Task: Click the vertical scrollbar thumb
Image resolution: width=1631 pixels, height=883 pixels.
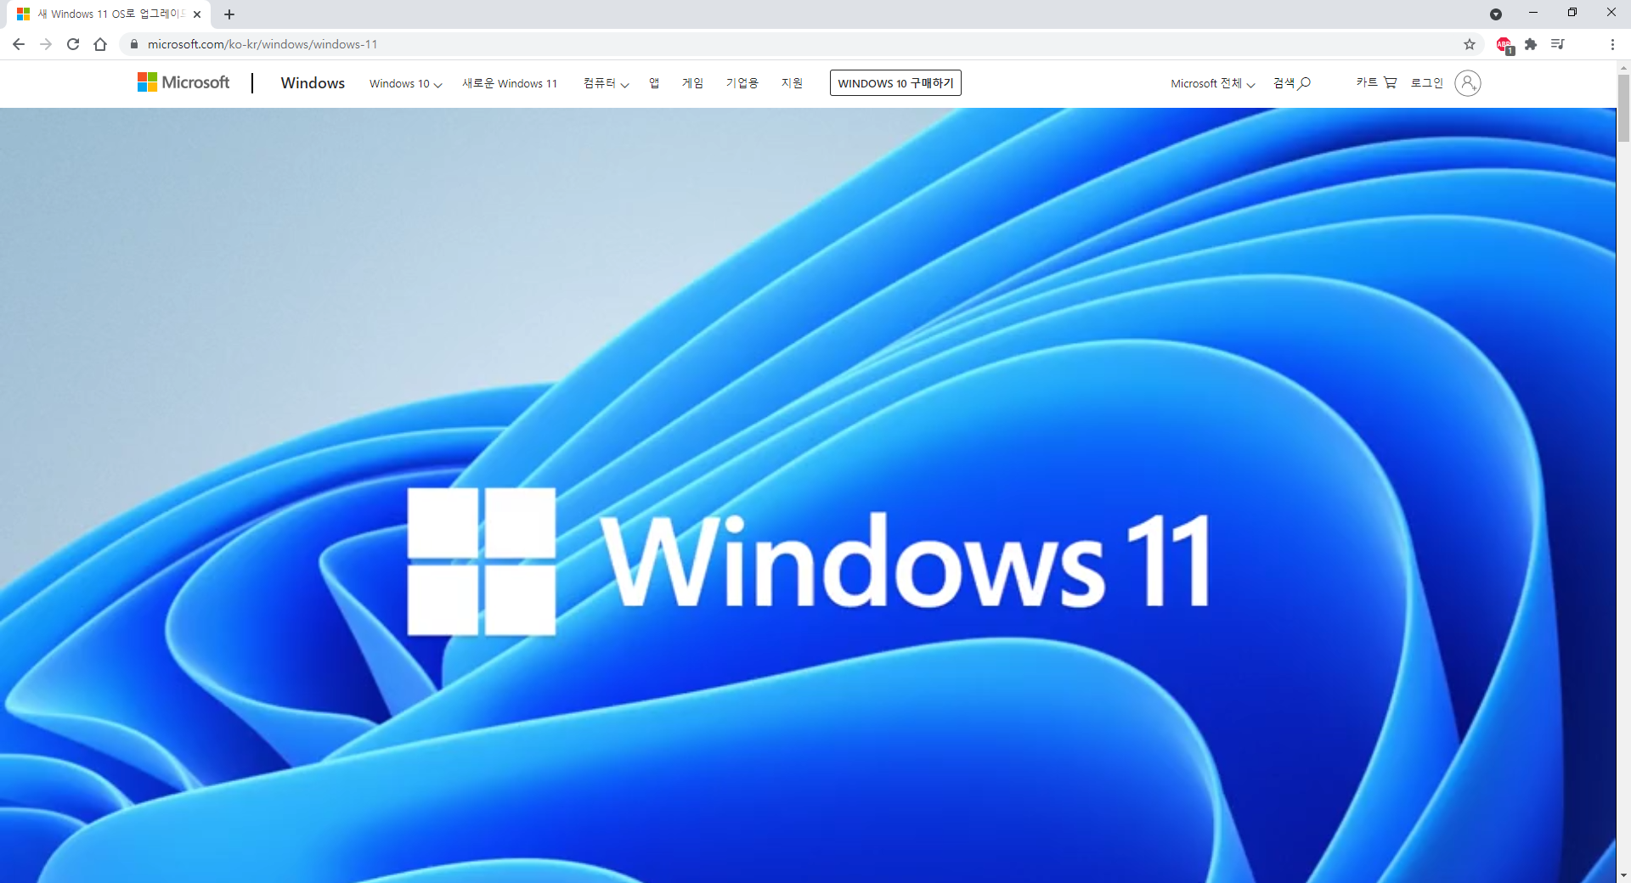Action: tap(1623, 108)
